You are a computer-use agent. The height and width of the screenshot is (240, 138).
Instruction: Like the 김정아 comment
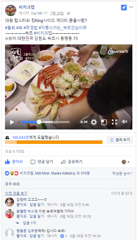coord(21,205)
